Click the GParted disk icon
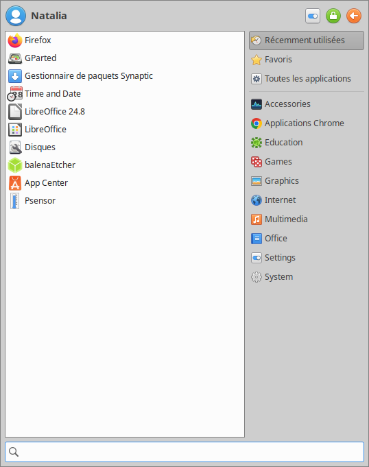 [15, 58]
